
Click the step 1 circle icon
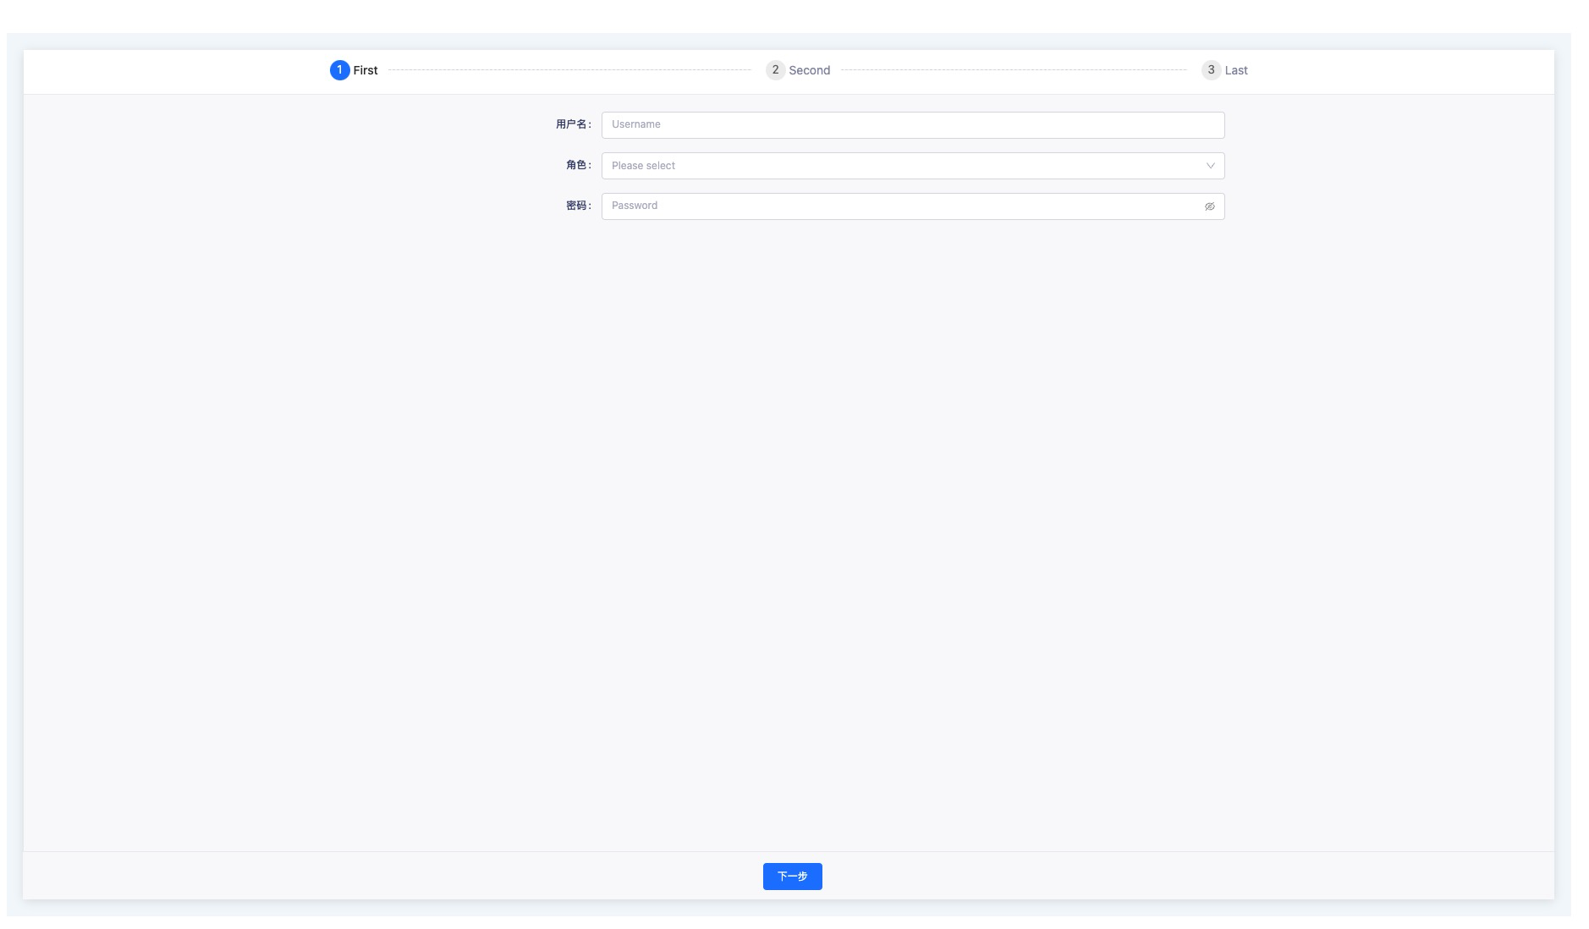(x=339, y=70)
